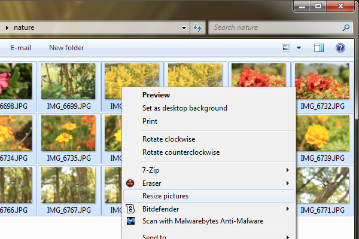The image size is (359, 239).
Task: Click the New folder button
Action: pos(66,48)
